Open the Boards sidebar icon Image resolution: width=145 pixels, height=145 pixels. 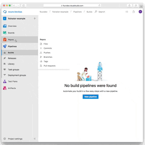pos(5,33)
